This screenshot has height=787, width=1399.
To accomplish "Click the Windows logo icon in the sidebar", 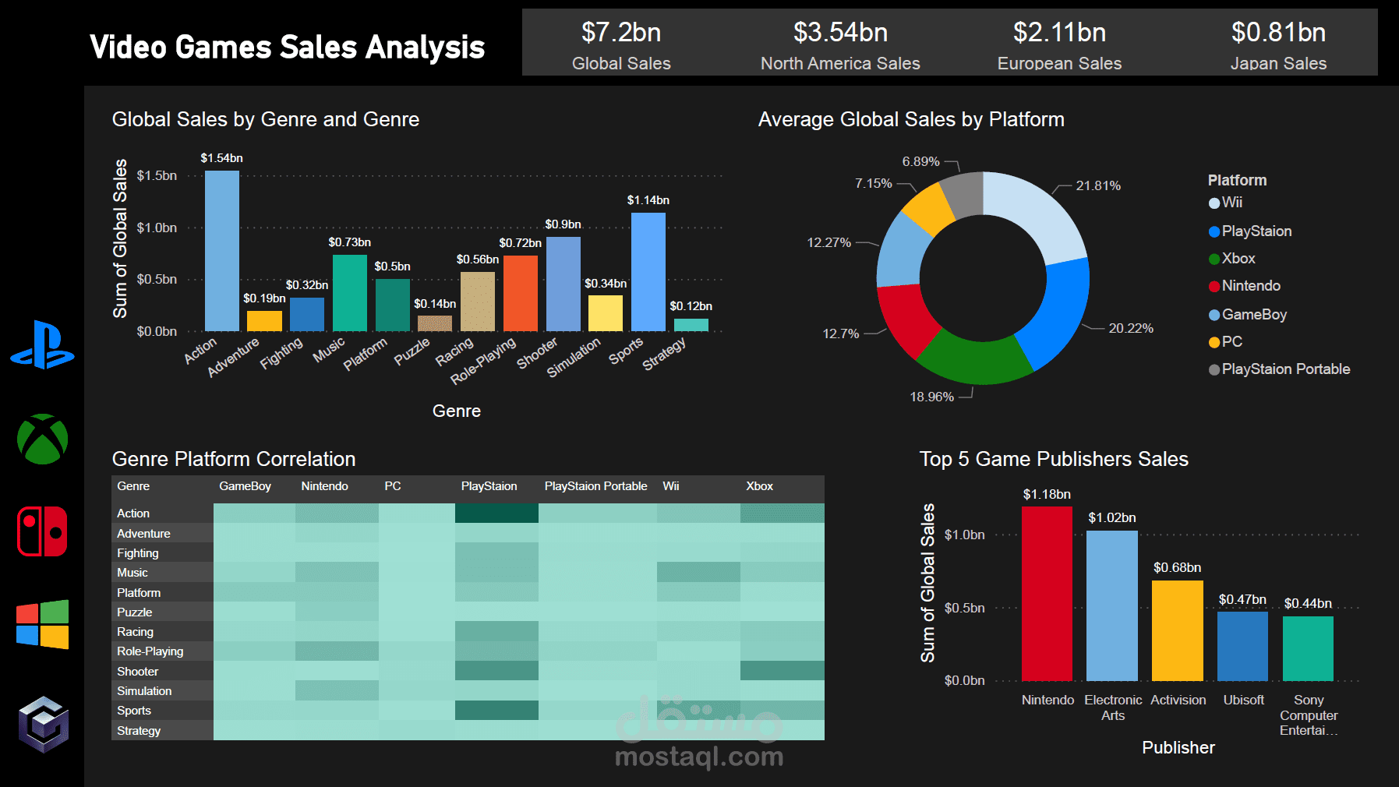I will [43, 624].
